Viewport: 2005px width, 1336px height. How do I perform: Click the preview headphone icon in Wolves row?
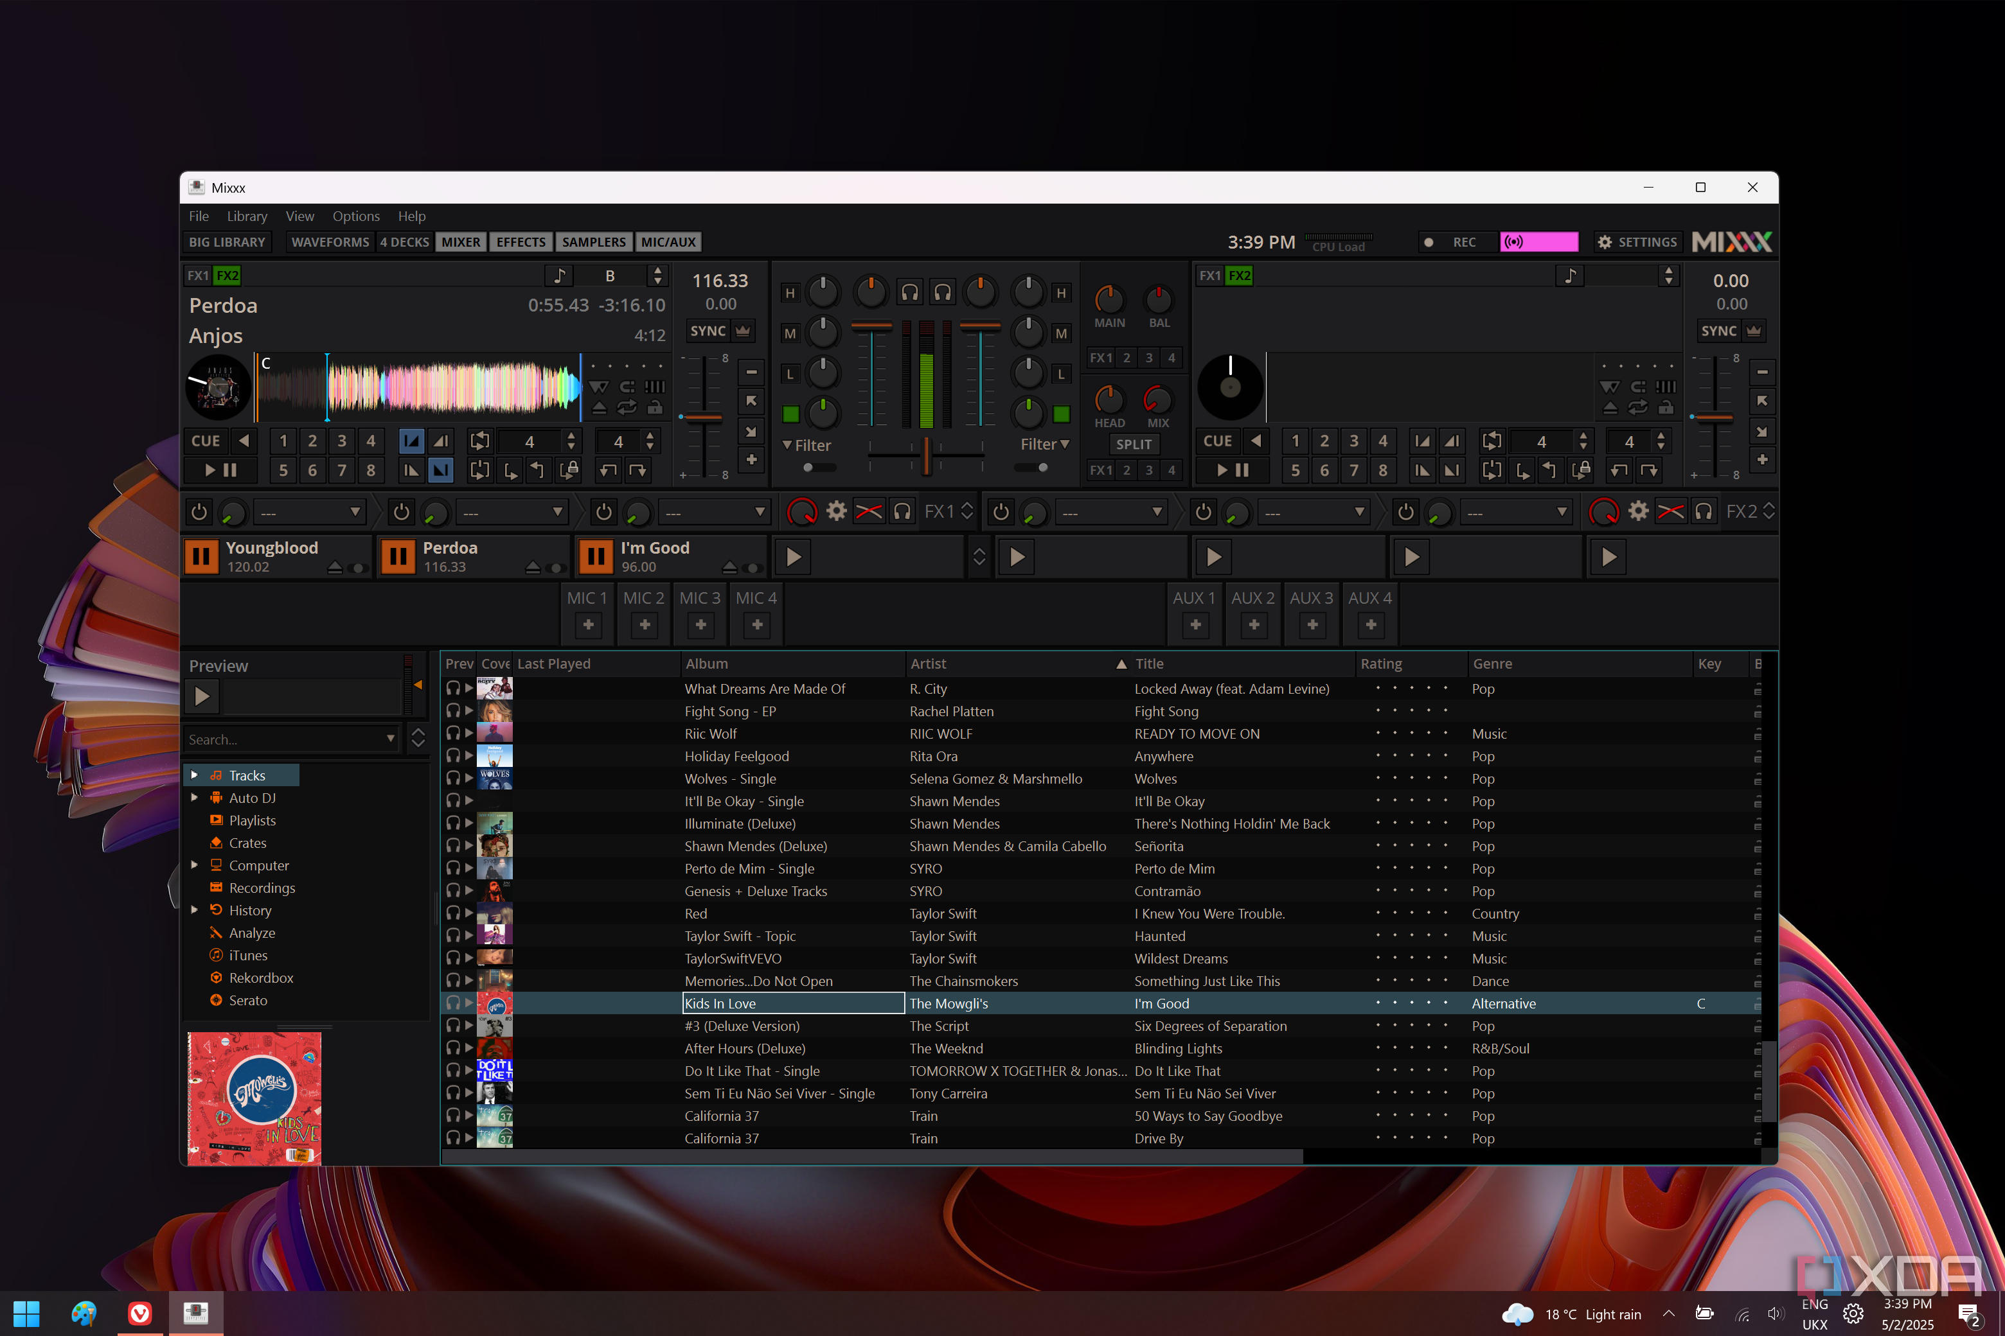click(452, 778)
